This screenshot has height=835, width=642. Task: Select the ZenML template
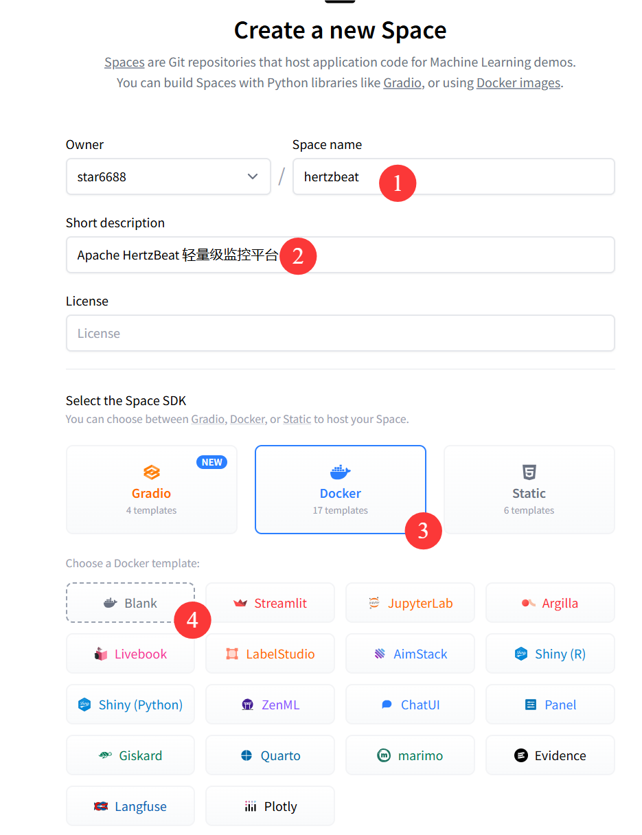tap(270, 704)
